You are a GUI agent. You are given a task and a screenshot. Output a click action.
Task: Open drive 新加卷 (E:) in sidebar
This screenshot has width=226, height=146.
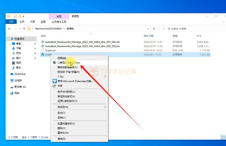click(x=20, y=87)
